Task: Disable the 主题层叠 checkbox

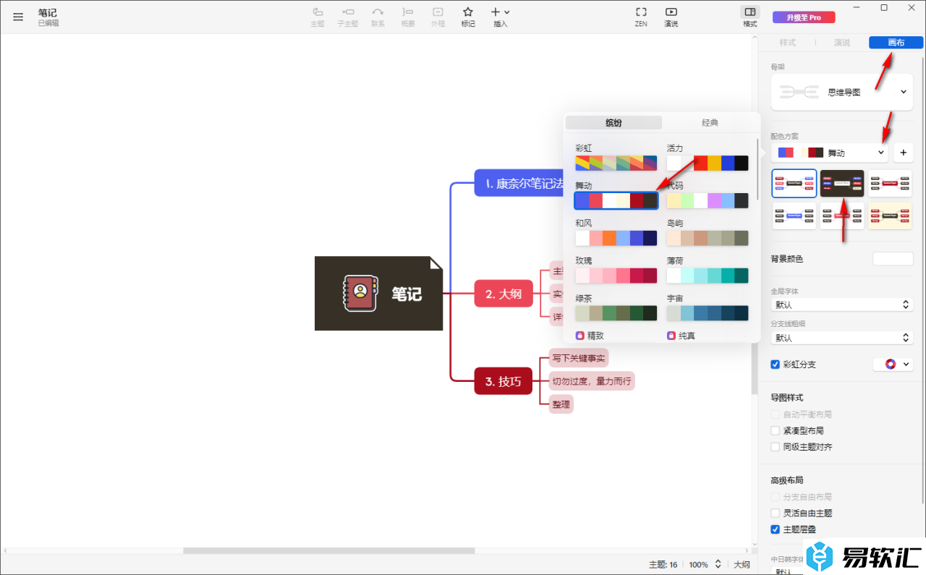Action: [776, 529]
